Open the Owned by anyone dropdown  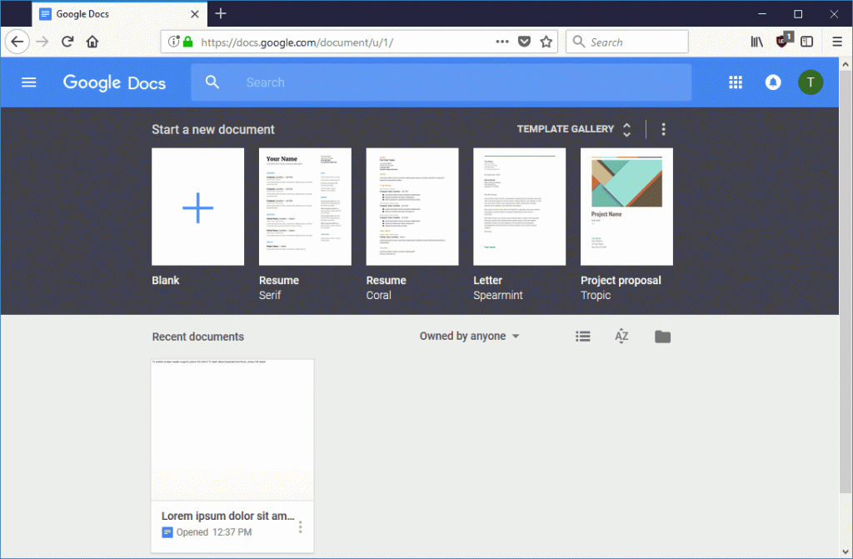click(469, 337)
